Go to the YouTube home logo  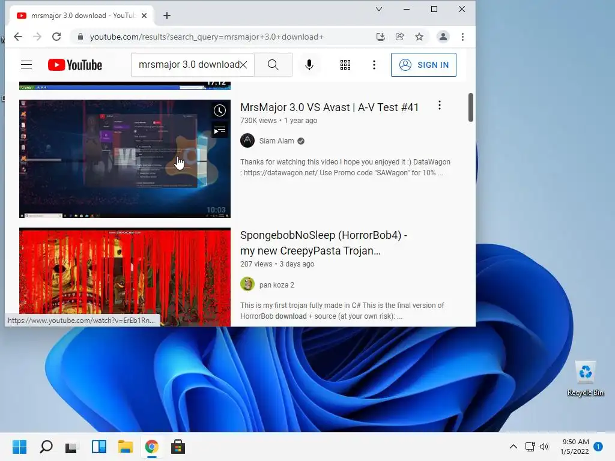pyautogui.click(x=75, y=65)
